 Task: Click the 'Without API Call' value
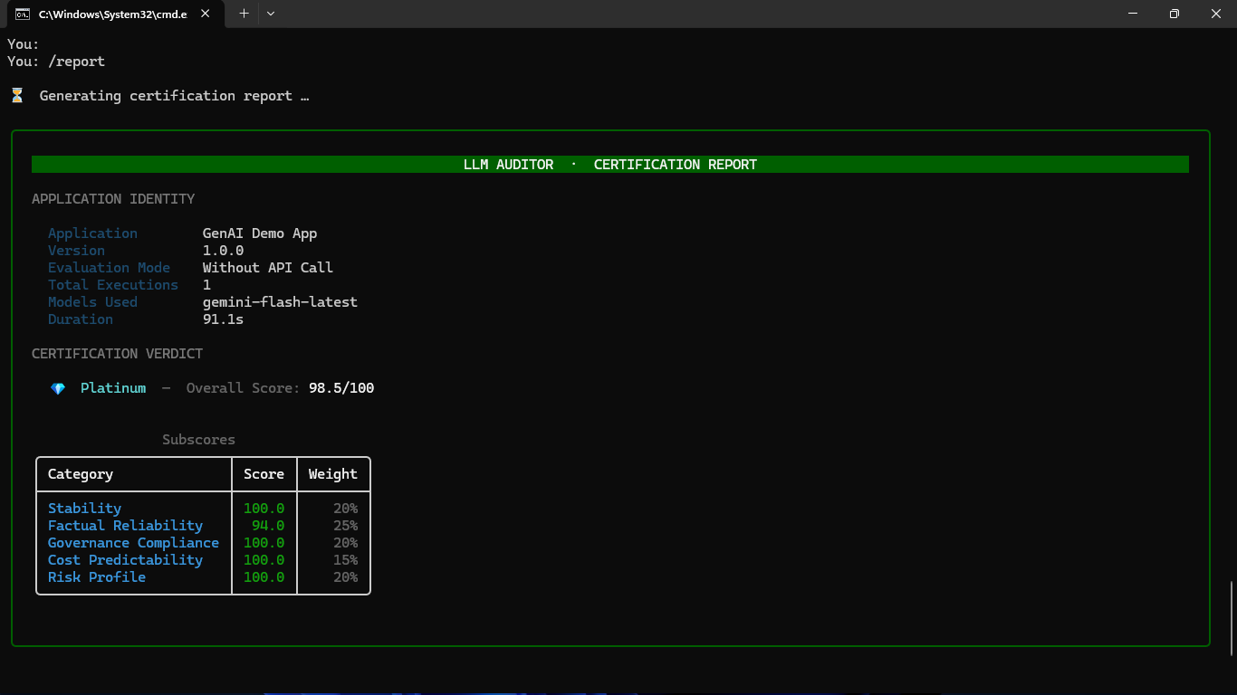268,268
